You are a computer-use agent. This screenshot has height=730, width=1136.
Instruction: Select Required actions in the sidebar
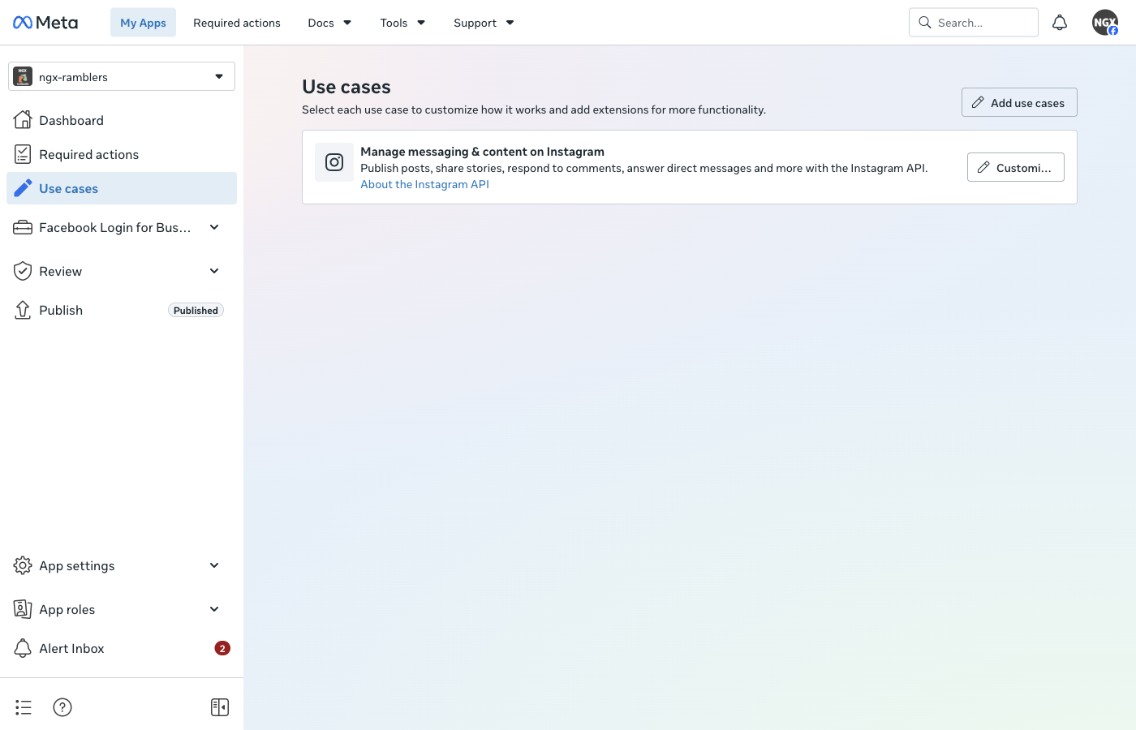click(x=122, y=154)
